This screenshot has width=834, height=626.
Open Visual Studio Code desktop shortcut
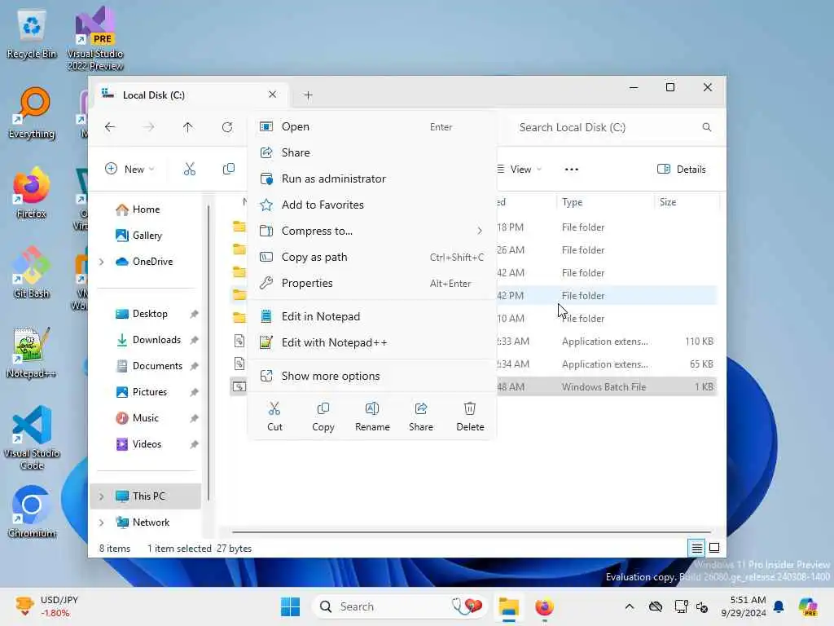pos(32,438)
